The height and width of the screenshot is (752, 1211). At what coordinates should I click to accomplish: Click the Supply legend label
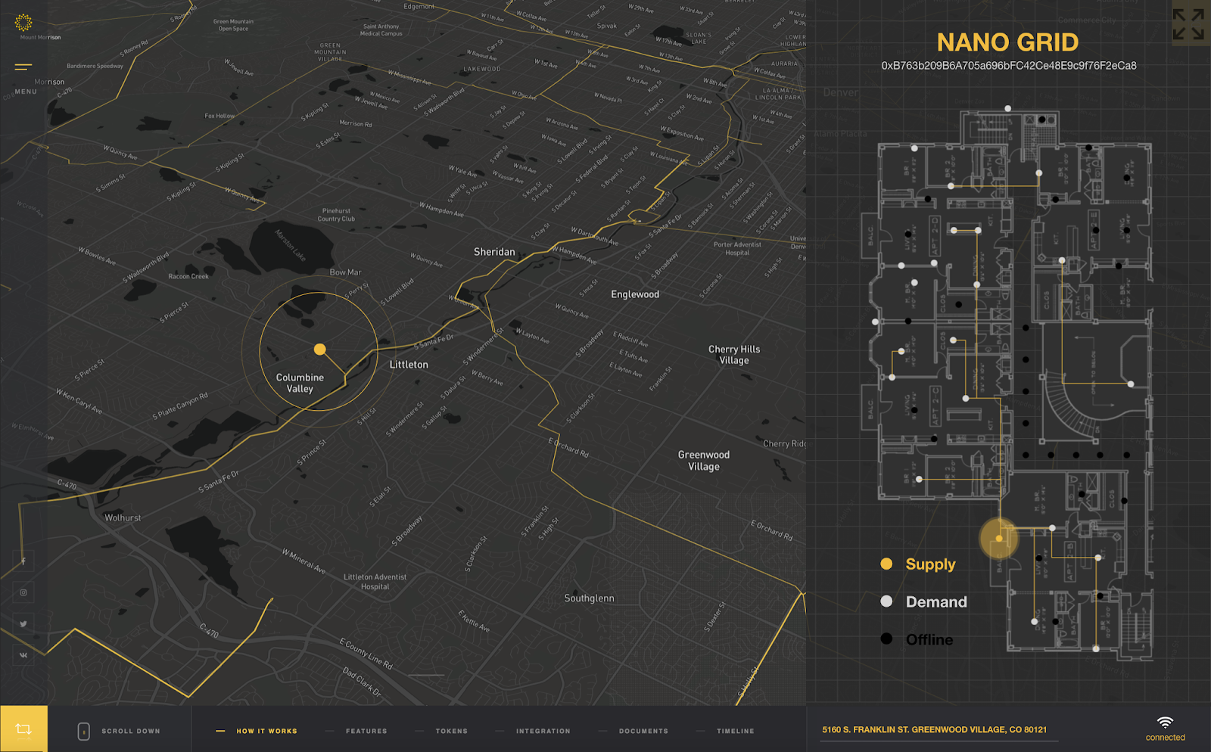(930, 564)
